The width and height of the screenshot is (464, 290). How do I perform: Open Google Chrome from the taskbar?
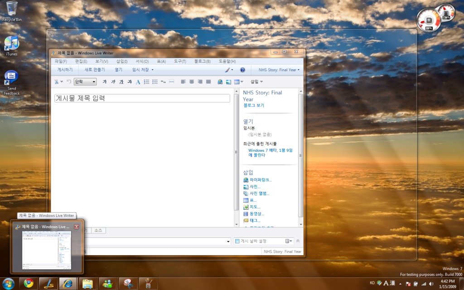(29, 284)
